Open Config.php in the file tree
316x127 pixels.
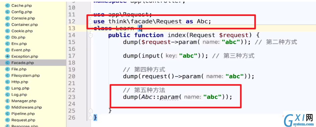click(x=22, y=12)
